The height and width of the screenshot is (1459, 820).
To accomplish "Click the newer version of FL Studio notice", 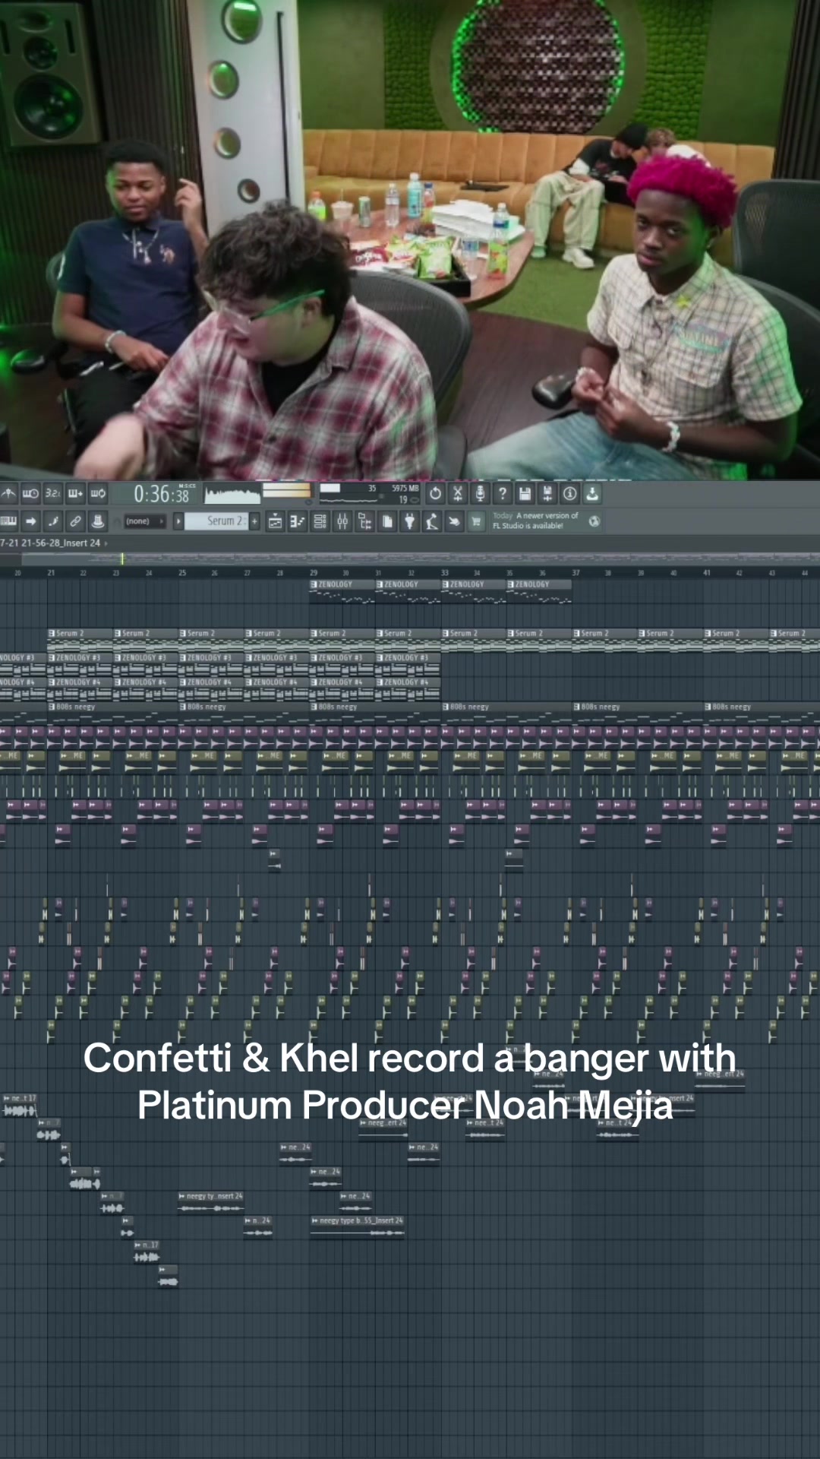I will [x=536, y=521].
